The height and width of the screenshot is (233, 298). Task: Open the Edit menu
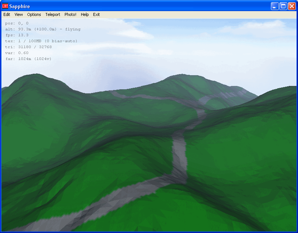(7, 14)
